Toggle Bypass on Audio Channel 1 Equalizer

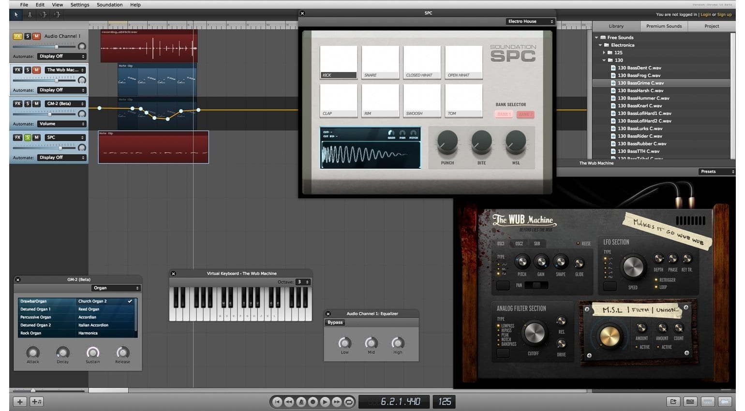click(335, 323)
